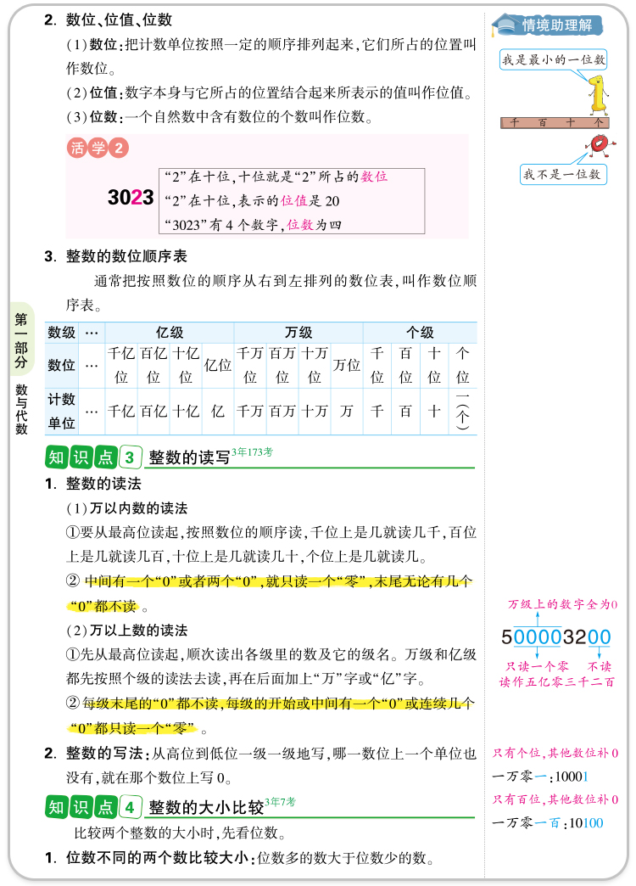Click the 千万 cell in the 计数单位 row

coord(250,412)
